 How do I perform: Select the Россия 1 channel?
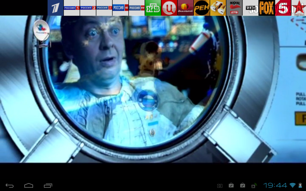point(72,8)
